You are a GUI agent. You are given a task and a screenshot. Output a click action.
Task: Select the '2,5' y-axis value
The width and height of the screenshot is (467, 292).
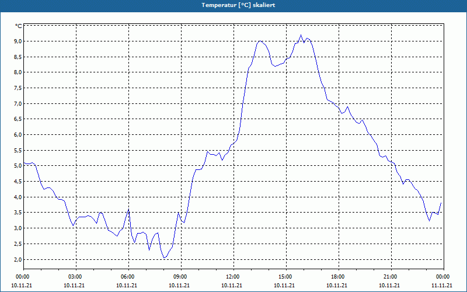point(18,244)
